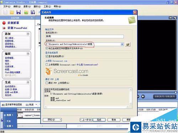This screenshot has width=178, height=133.
Task: Click the 视频 1 video track label
Action: (10, 115)
